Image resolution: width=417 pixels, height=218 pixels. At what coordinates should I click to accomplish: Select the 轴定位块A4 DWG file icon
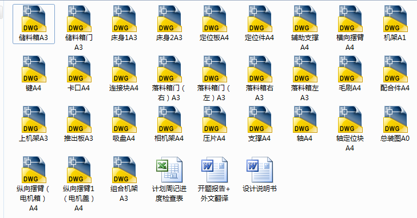(350, 119)
